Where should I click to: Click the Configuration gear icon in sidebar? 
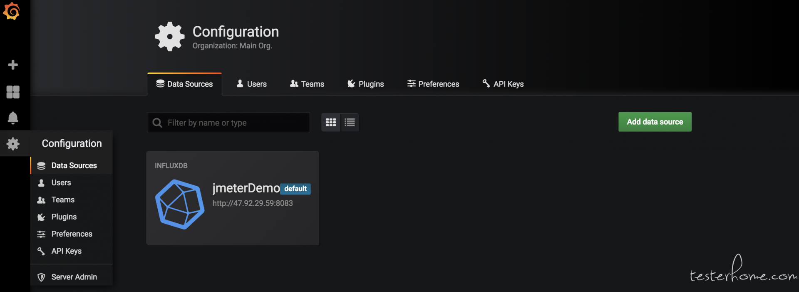click(13, 144)
